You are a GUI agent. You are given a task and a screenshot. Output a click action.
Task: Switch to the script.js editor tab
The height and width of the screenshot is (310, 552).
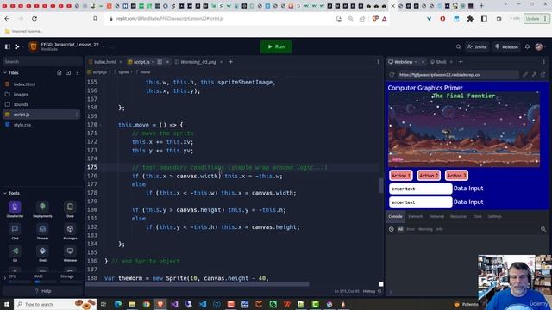click(x=141, y=62)
